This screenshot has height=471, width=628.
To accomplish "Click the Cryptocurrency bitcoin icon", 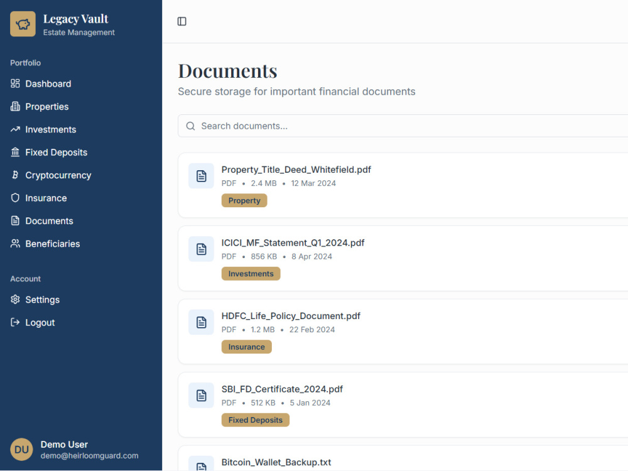I will (15, 175).
